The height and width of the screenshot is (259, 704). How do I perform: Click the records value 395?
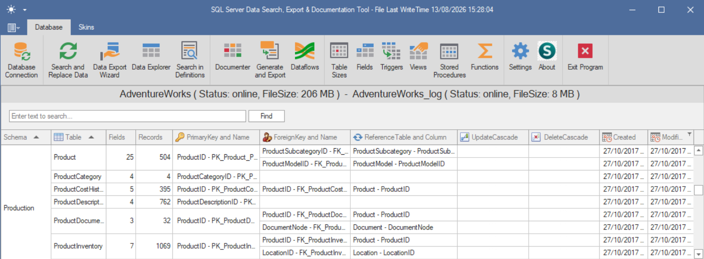(x=165, y=189)
